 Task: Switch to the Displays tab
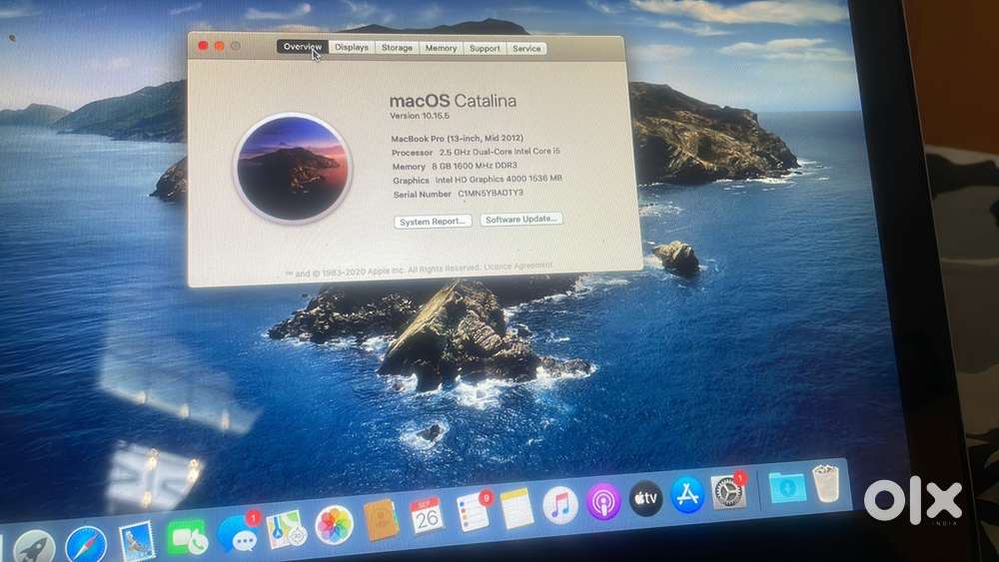(x=352, y=47)
